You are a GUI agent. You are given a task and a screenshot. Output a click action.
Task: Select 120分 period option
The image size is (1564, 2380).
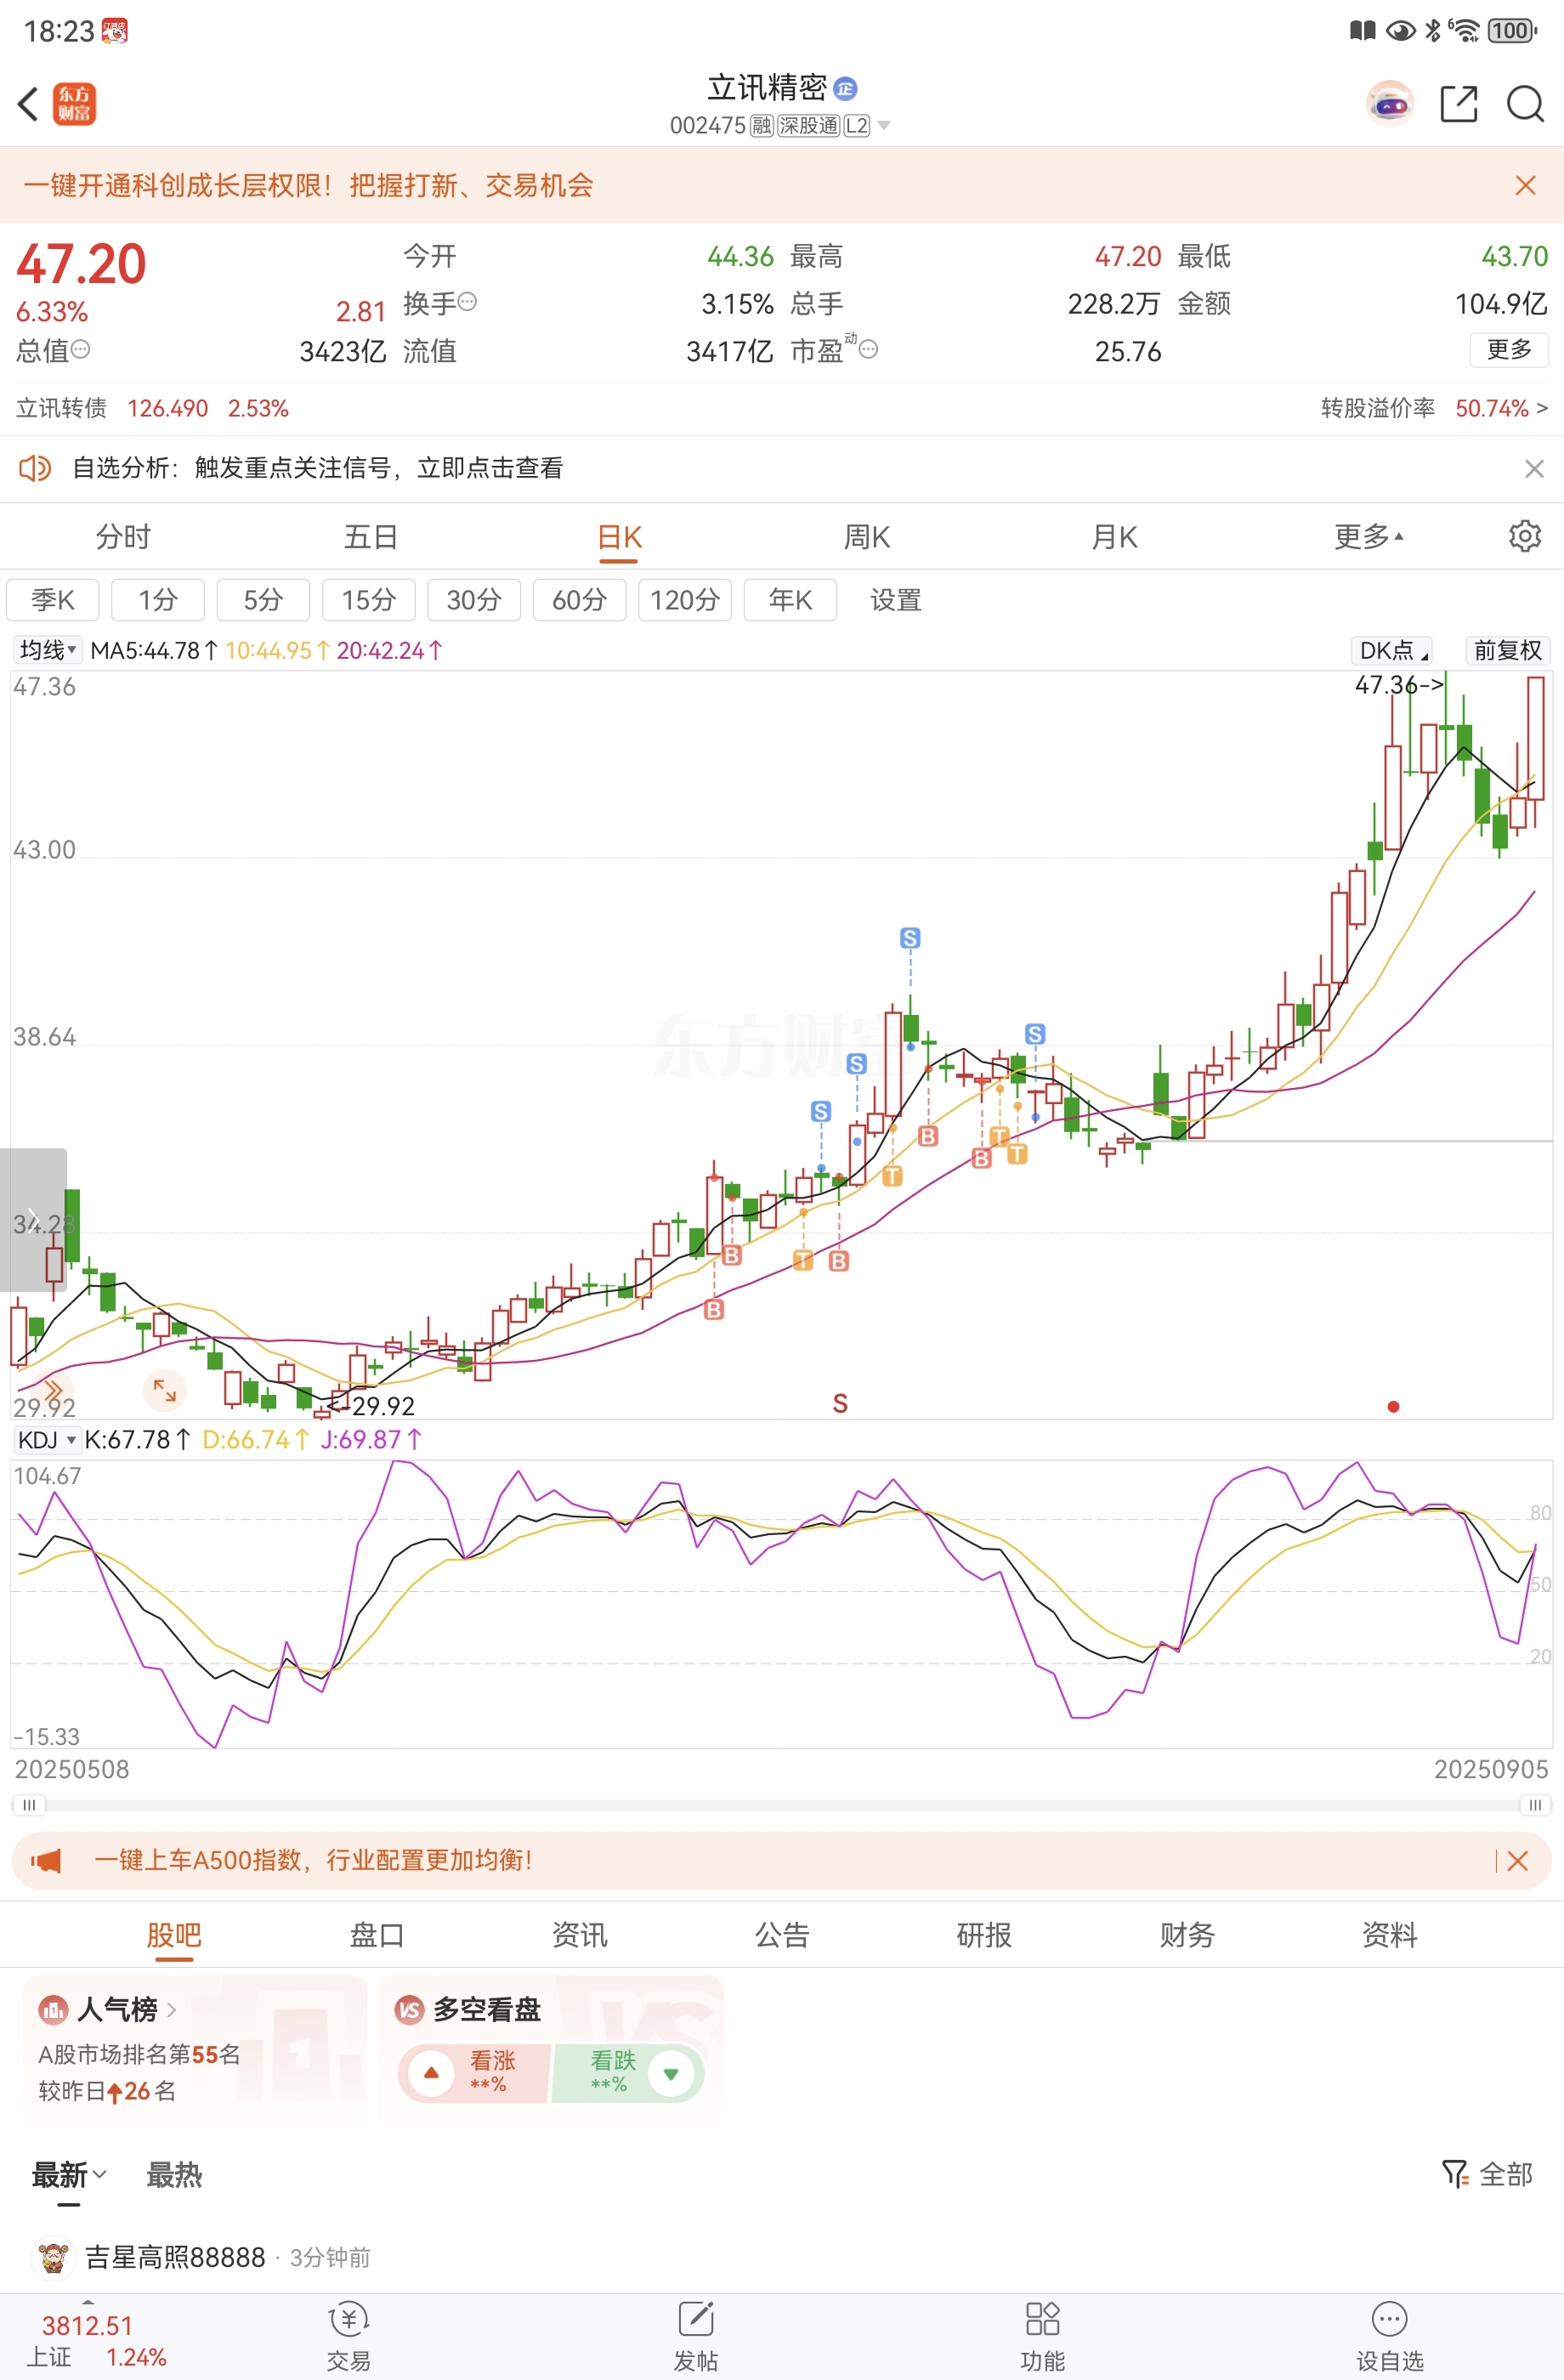[685, 600]
